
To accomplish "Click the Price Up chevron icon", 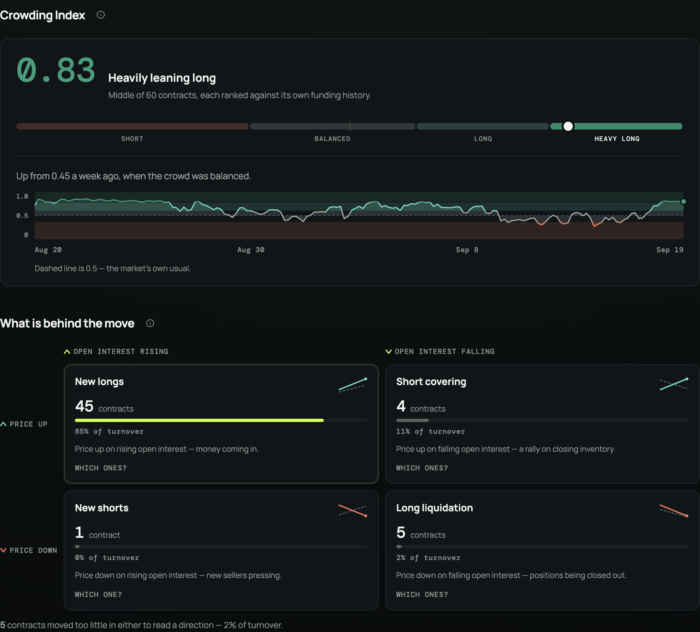I will coord(4,424).
